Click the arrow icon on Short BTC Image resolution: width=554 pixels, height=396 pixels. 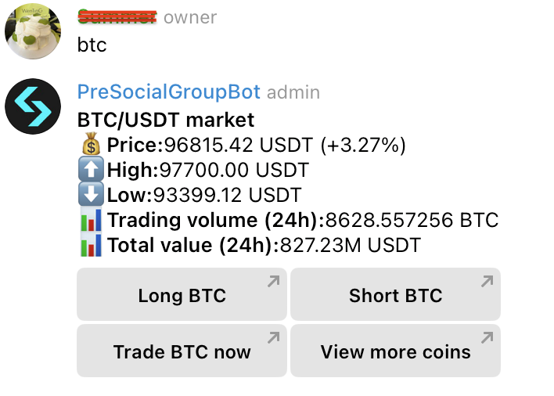pyautogui.click(x=487, y=281)
